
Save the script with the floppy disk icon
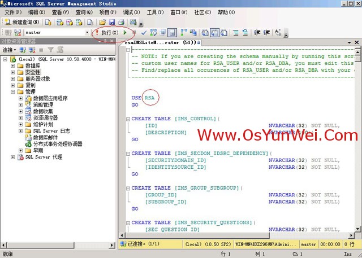coord(112,22)
